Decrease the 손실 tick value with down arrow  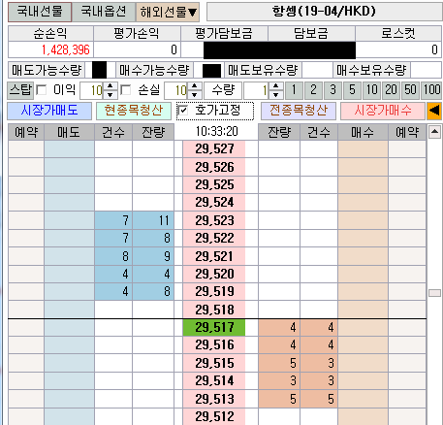click(195, 95)
